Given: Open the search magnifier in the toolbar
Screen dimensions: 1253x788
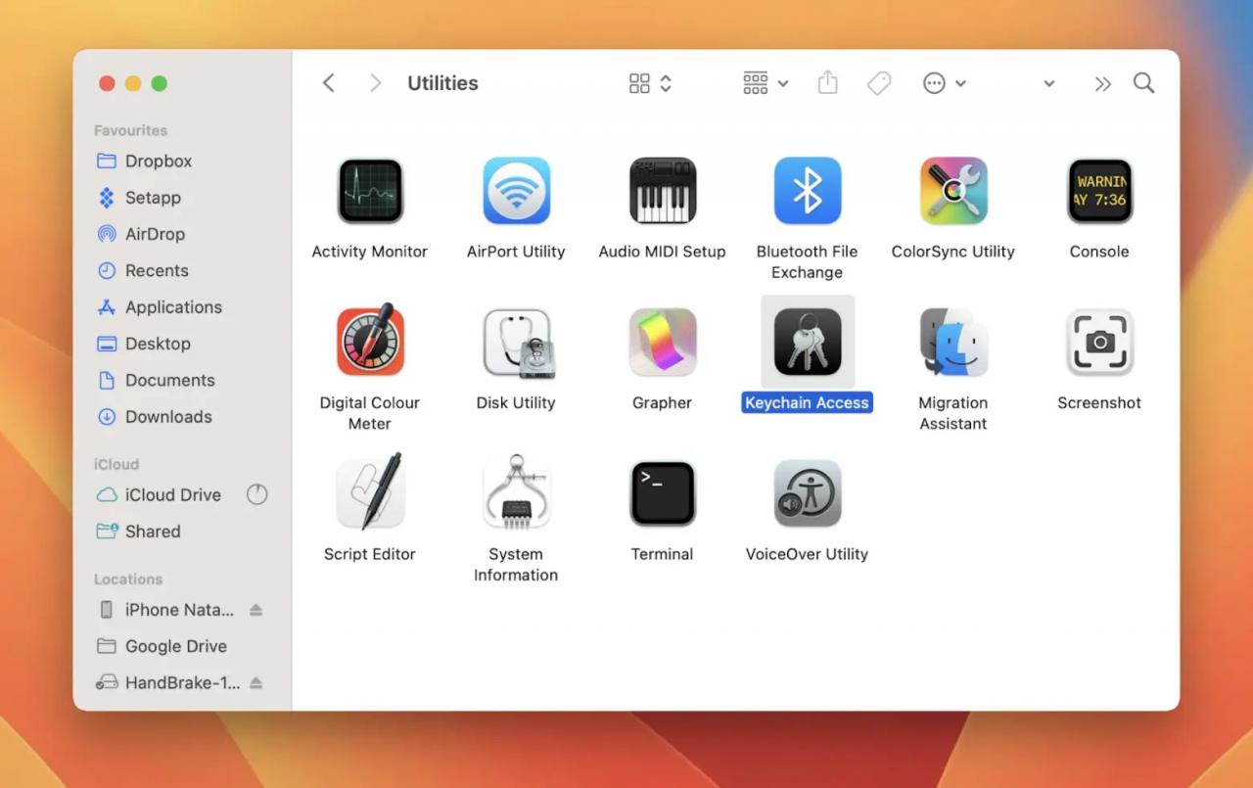Looking at the screenshot, I should click(x=1143, y=83).
